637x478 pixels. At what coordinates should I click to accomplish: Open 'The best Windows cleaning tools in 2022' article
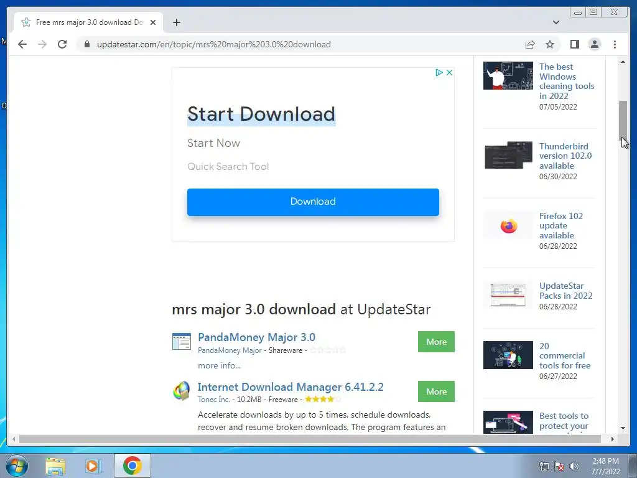coord(567,82)
